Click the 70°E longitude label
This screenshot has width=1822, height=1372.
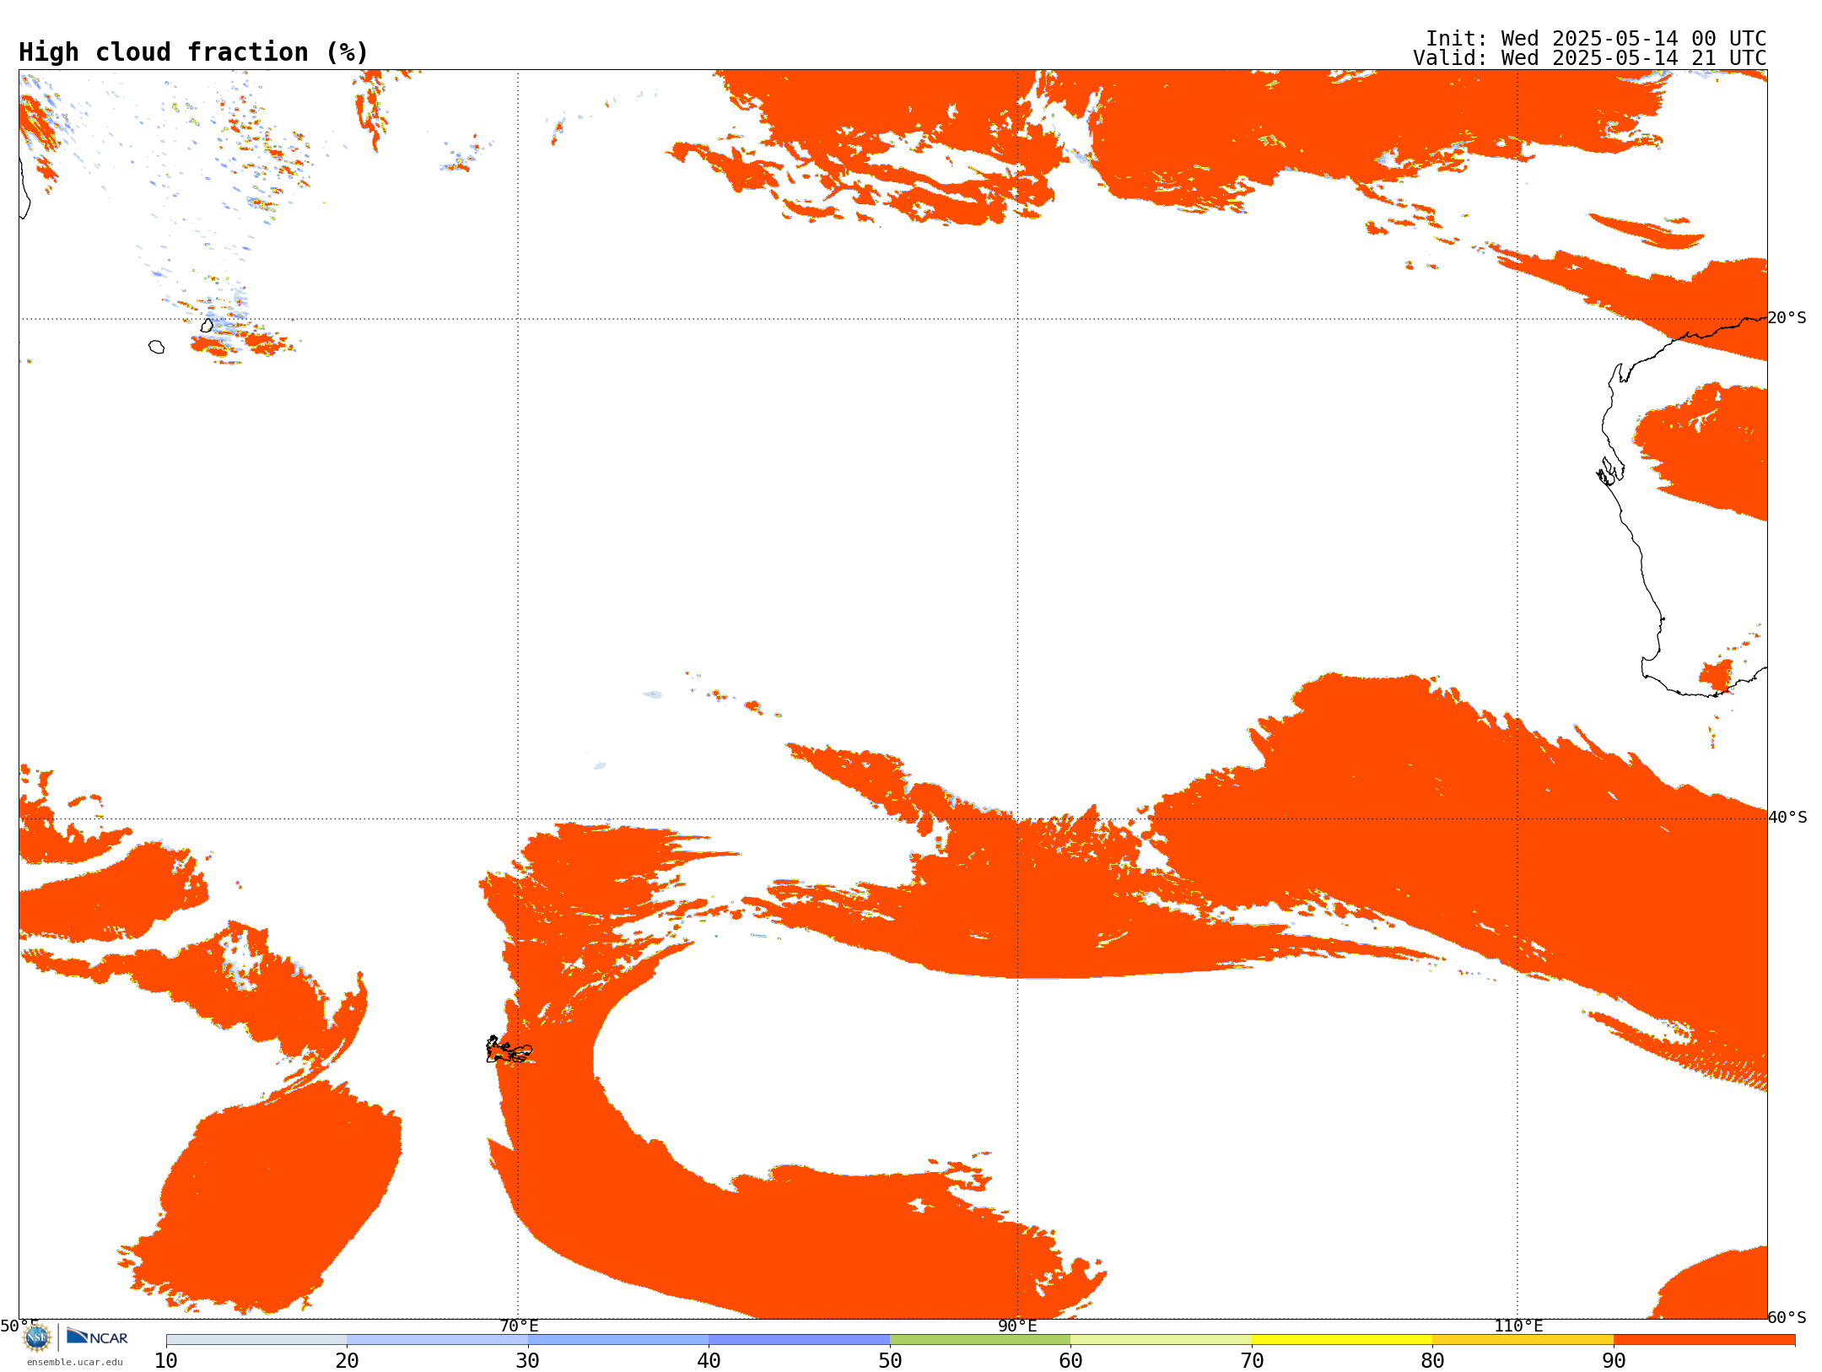pos(519,1326)
